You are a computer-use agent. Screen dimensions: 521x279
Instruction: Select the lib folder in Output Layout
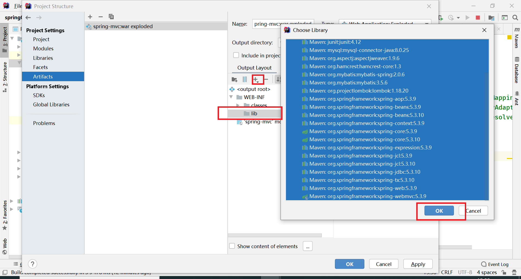[x=254, y=113]
